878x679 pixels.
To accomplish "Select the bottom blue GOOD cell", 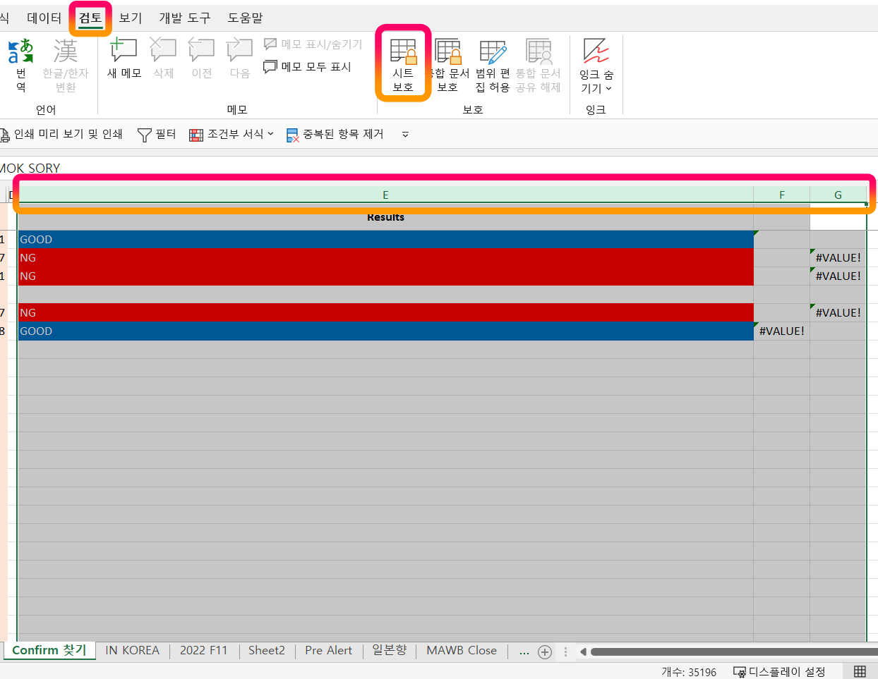I will [385, 331].
